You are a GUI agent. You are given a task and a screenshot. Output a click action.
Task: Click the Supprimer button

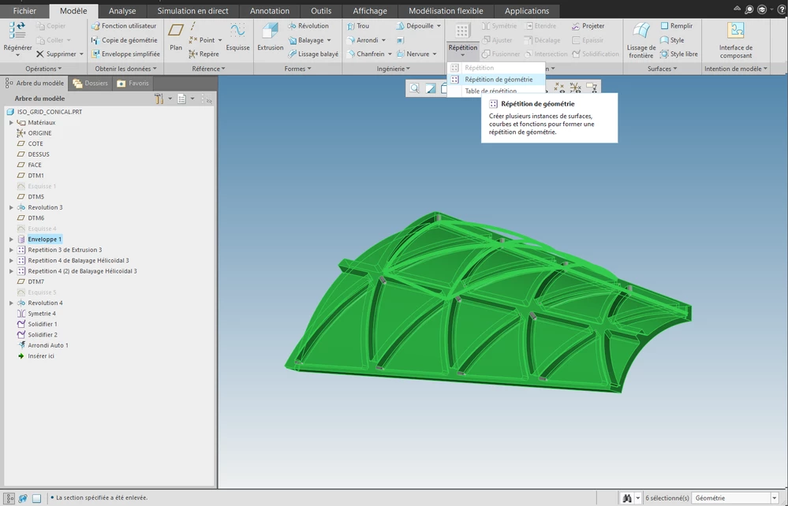pyautogui.click(x=59, y=54)
